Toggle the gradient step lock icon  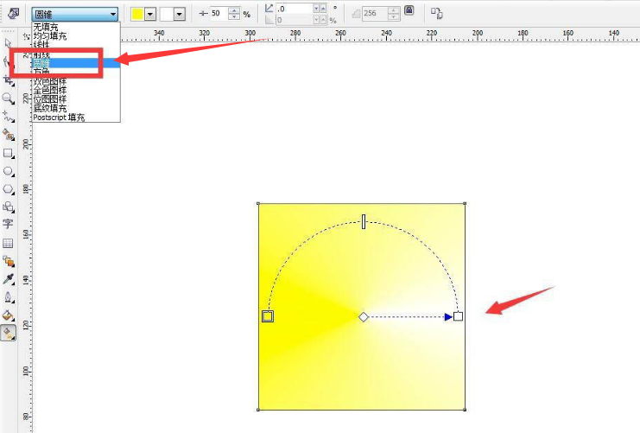coord(409,10)
